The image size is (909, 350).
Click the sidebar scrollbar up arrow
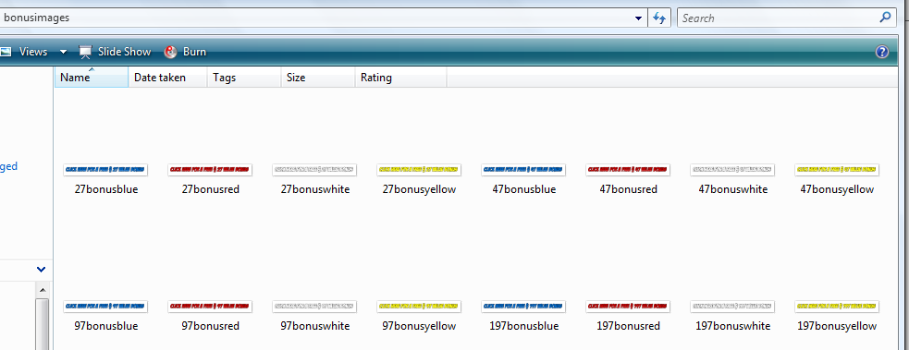[43, 289]
